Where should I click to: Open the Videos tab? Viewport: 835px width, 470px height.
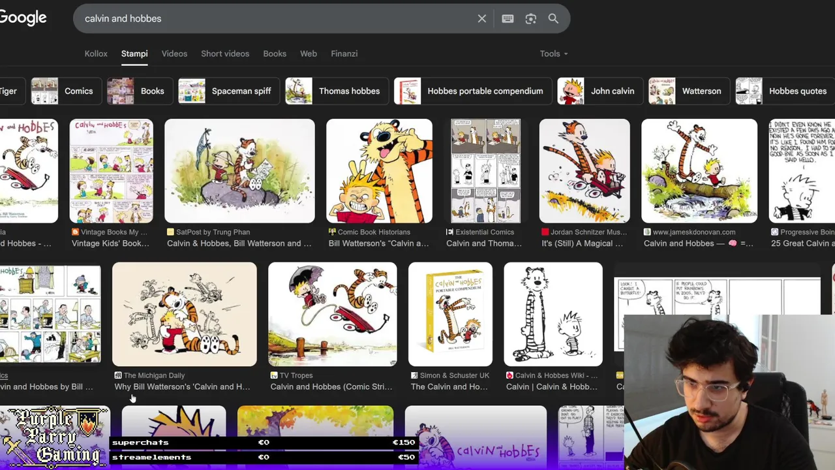(x=174, y=54)
